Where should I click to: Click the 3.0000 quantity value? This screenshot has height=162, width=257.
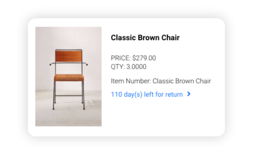137,67
